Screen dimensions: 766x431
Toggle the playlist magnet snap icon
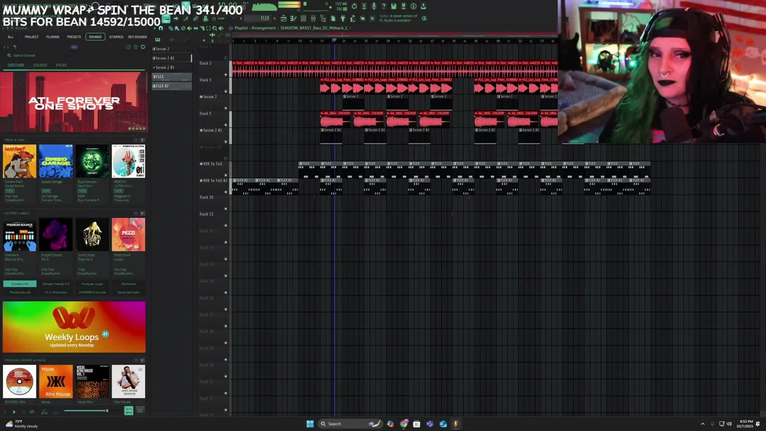[161, 28]
